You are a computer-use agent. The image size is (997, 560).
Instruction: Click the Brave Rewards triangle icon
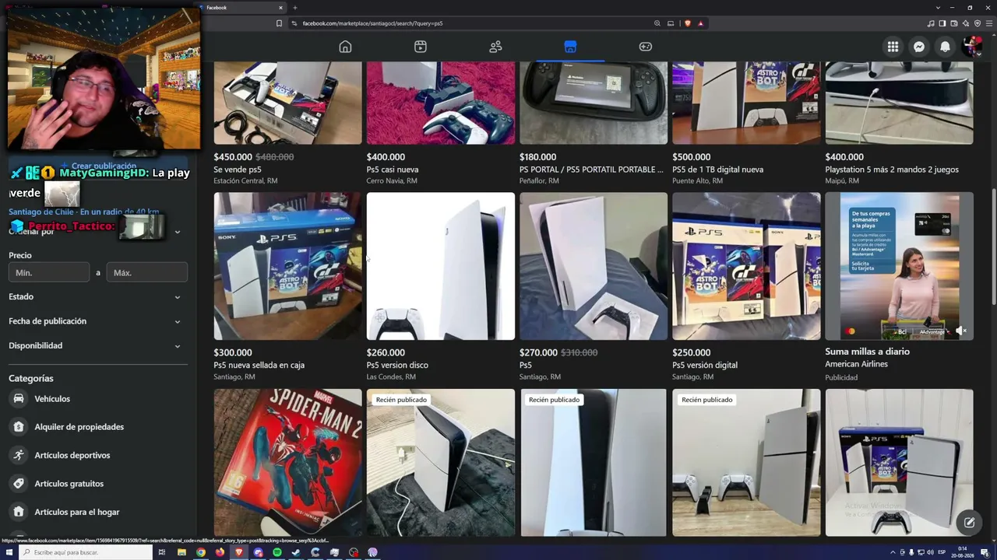pos(700,23)
